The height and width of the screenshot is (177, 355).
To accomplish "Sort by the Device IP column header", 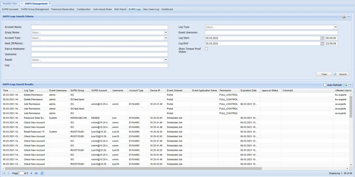I will point(157,90).
